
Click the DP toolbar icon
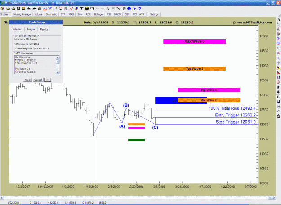click(134, 9)
